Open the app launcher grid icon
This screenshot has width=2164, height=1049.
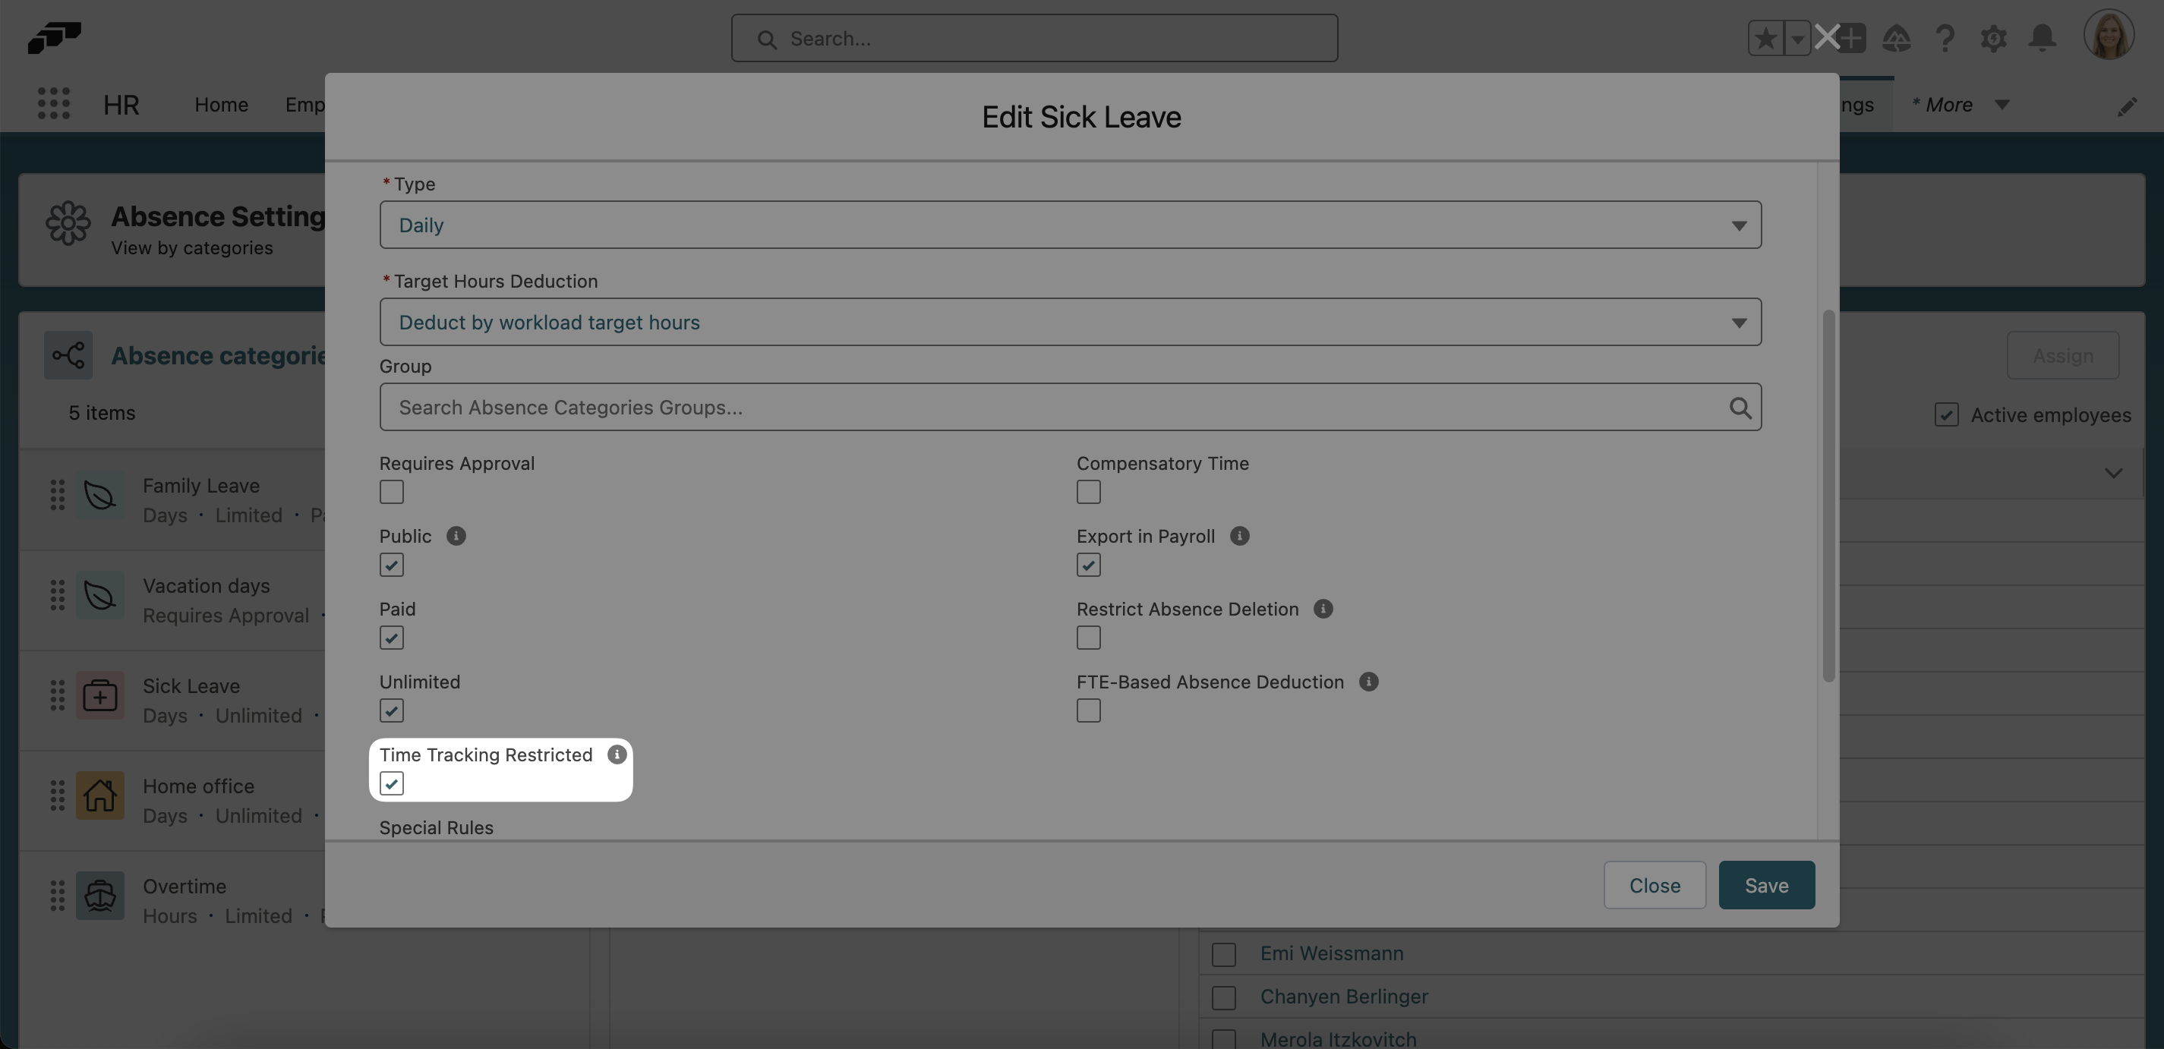[53, 102]
